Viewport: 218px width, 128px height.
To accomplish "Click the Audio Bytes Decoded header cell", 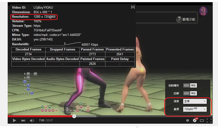I will 62,59.
